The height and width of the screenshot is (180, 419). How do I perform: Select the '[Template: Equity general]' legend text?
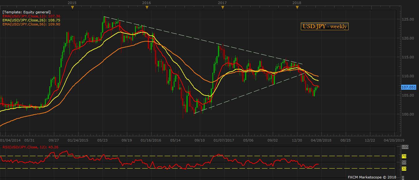pyautogui.click(x=26, y=12)
